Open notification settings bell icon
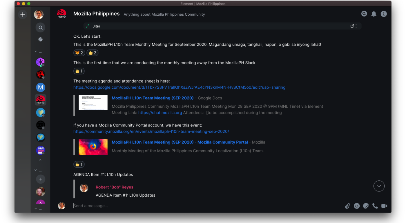Screen dimensions: 406x223 [x=374, y=14]
